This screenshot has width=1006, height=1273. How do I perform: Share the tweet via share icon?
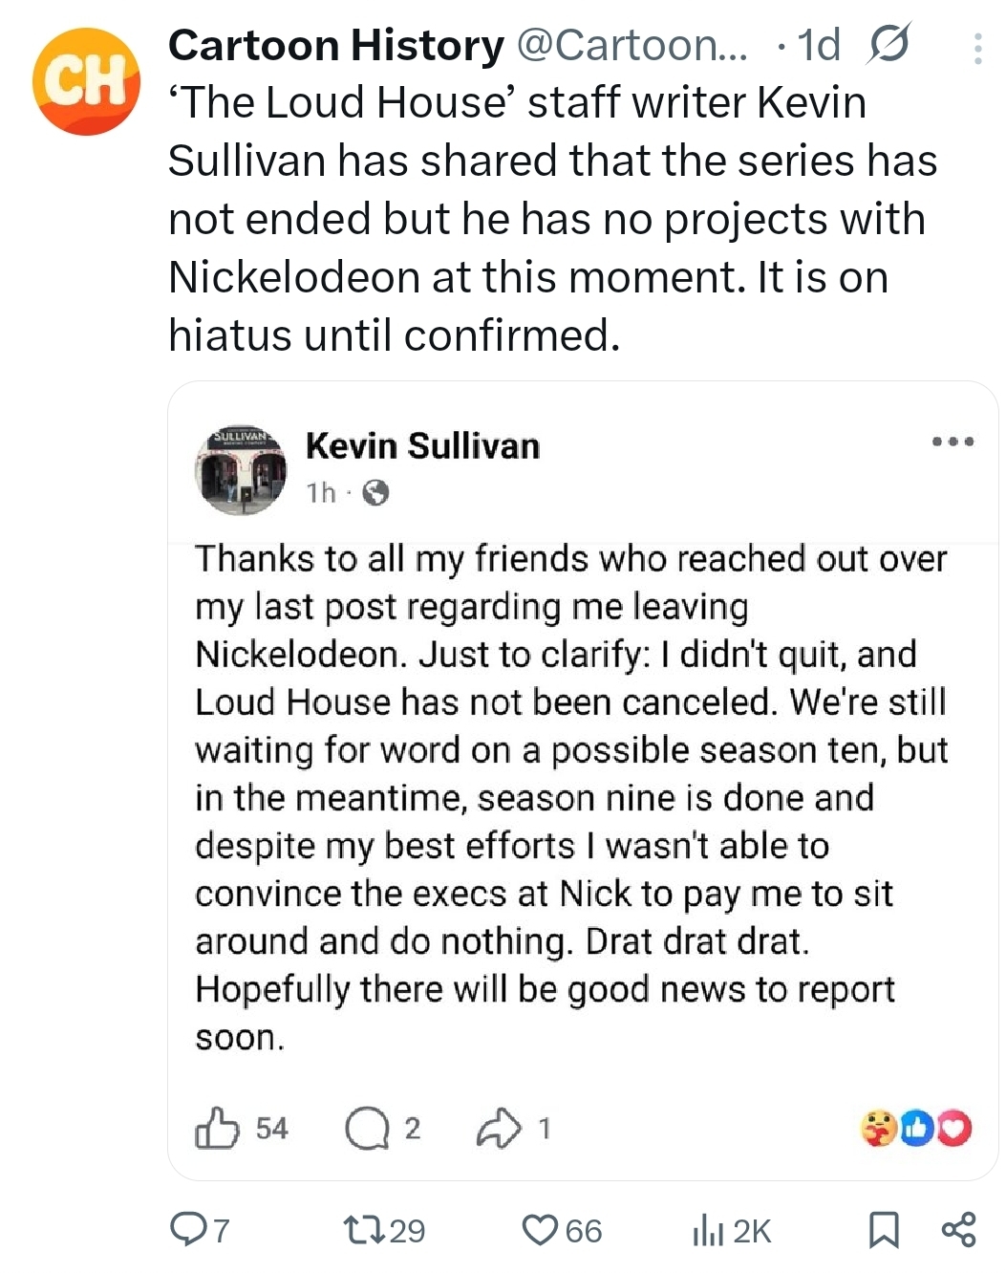[958, 1229]
